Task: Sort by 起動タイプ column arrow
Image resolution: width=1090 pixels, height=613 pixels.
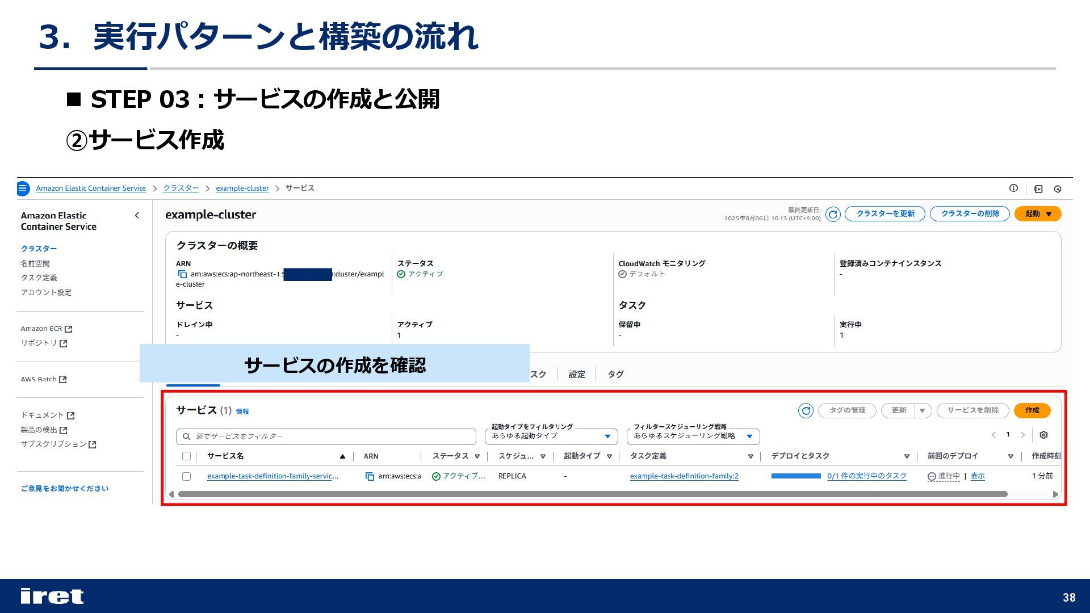Action: [609, 456]
